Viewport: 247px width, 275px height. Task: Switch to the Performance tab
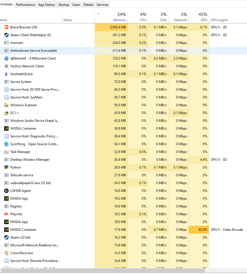coord(25,5)
